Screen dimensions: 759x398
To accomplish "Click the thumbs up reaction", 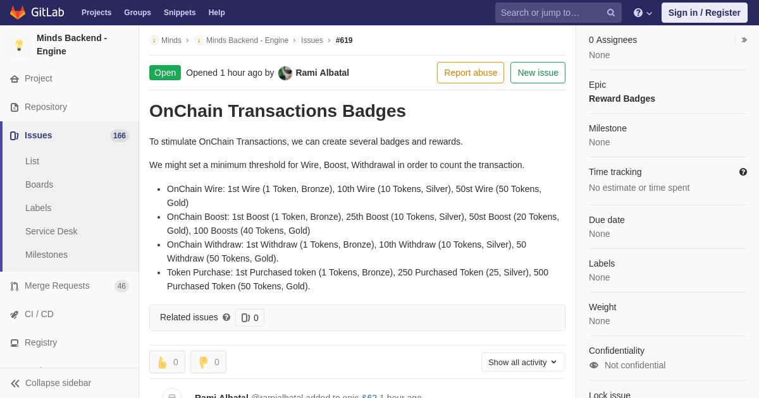I will [167, 362].
